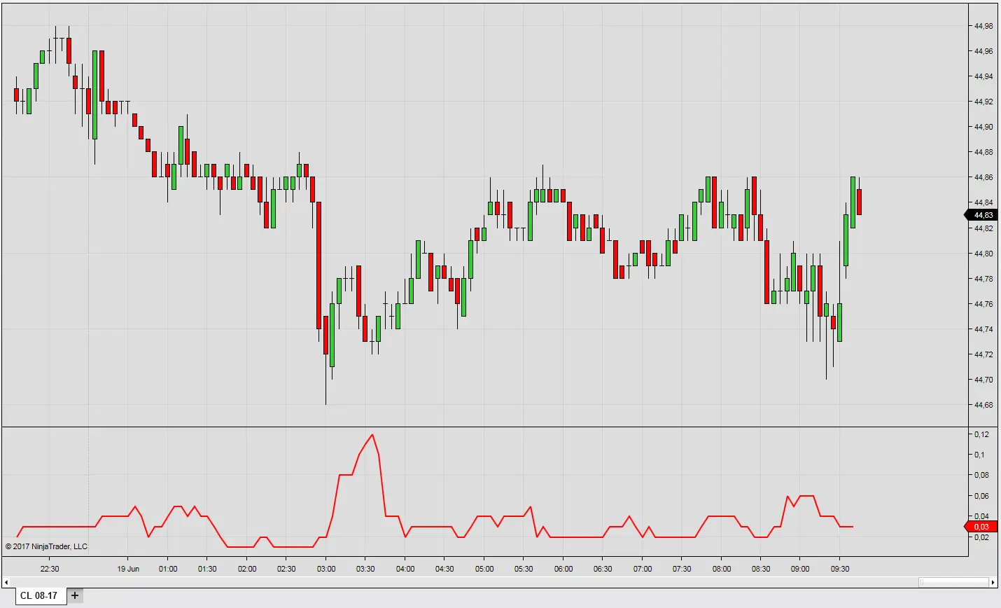The image size is (1001, 608).
Task: Click the 07:30 time axis label
Action: (682, 569)
